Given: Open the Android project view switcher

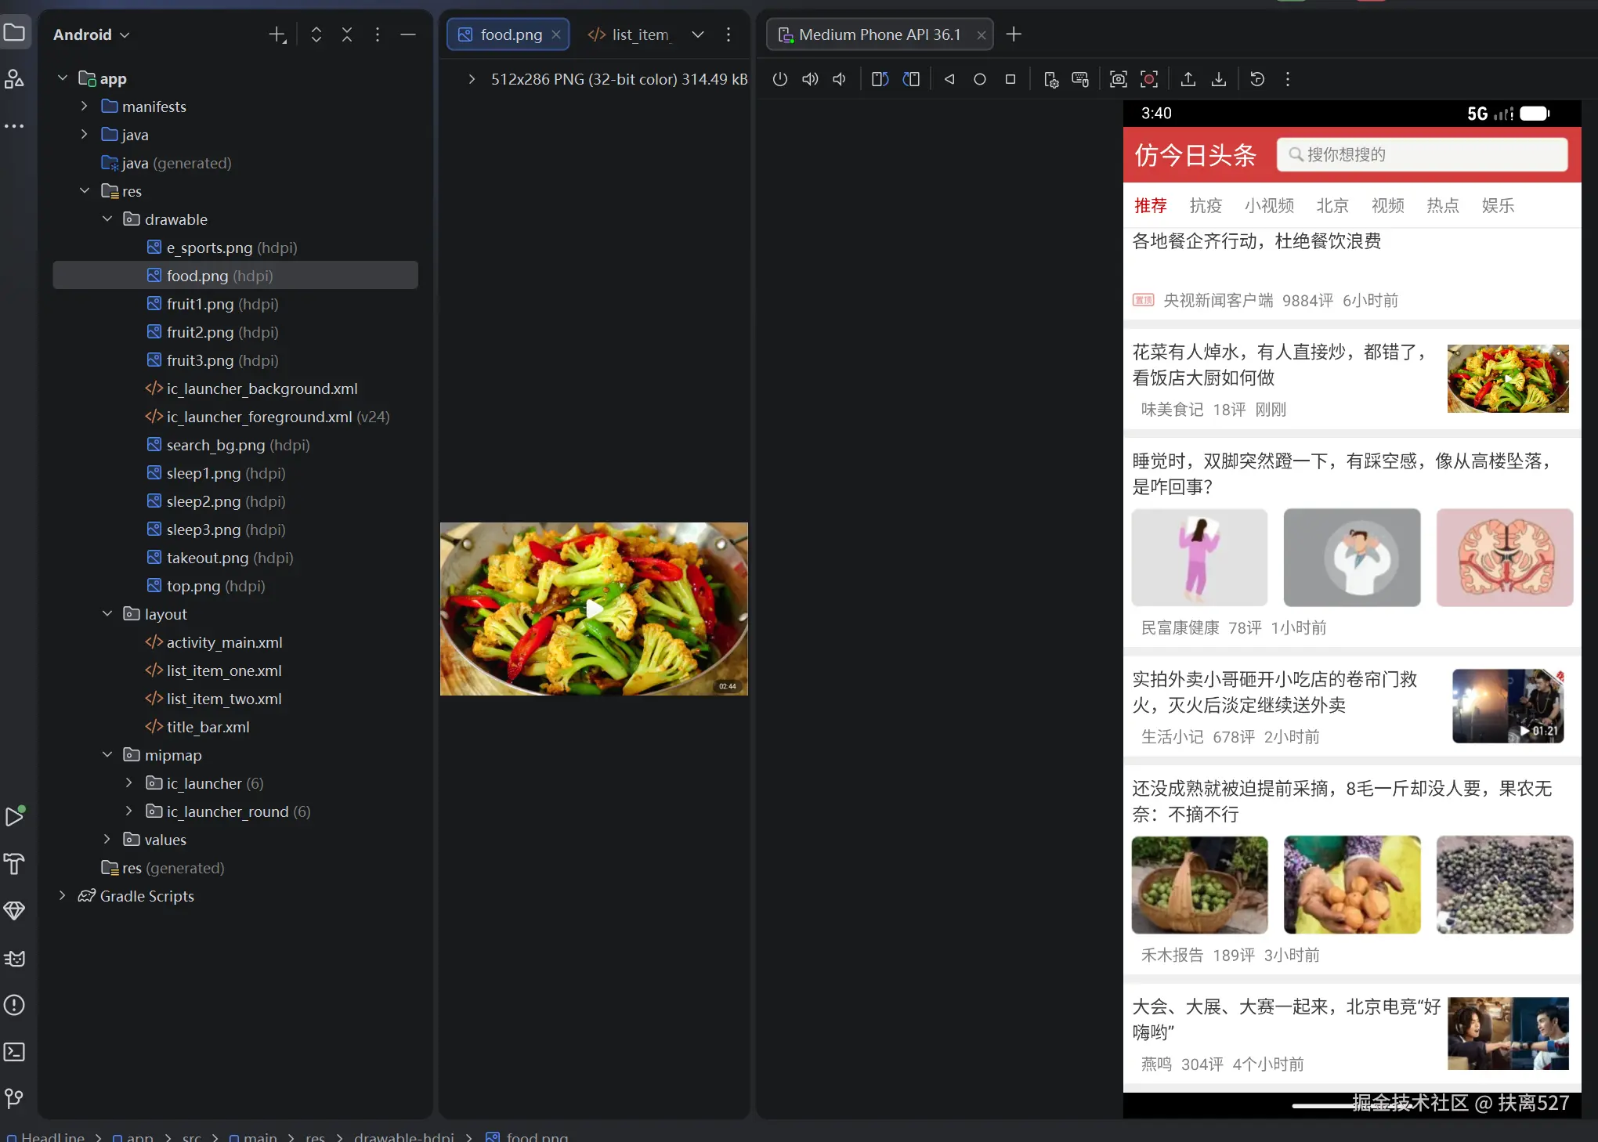Looking at the screenshot, I should pos(91,34).
